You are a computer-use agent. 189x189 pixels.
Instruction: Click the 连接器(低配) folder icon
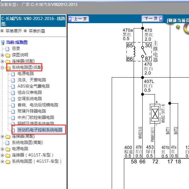click(x=8, y=61)
